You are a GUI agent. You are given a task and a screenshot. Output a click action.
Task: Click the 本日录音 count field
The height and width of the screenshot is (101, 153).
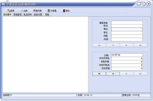point(127,69)
